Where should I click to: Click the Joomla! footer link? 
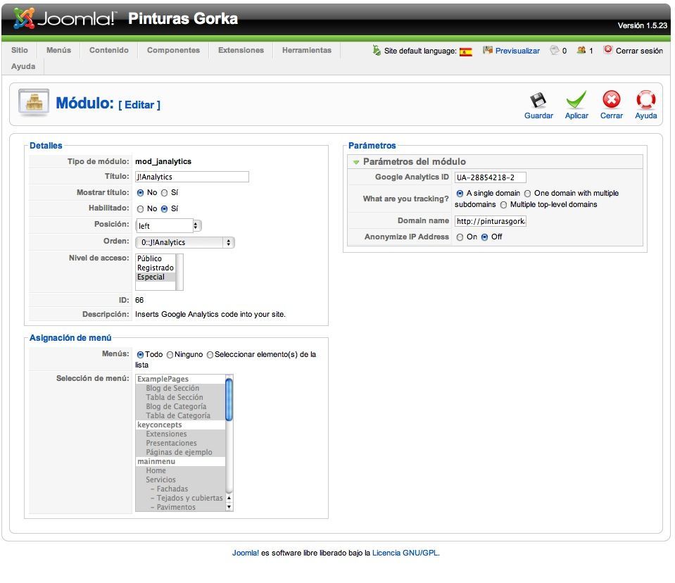(x=246, y=553)
